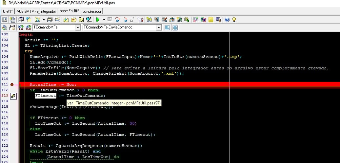Toggle the centered lines button
The height and width of the screenshot is (163, 340).
[x=175, y=27]
